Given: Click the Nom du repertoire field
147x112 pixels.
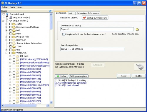Looking at the screenshot, I should coord(92,49).
